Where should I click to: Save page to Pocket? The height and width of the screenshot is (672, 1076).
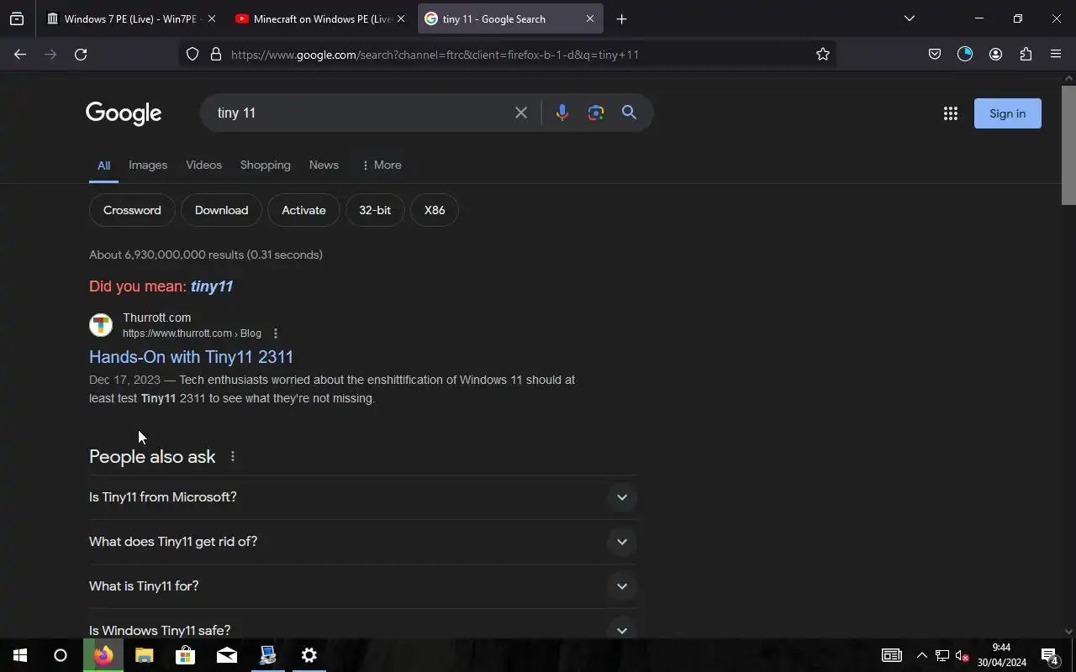pos(935,54)
